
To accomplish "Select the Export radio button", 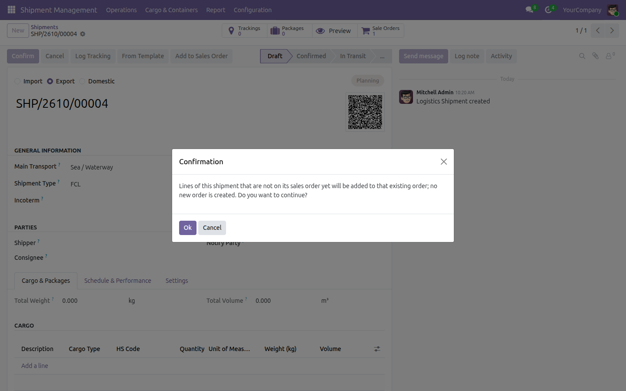I will pyautogui.click(x=50, y=81).
